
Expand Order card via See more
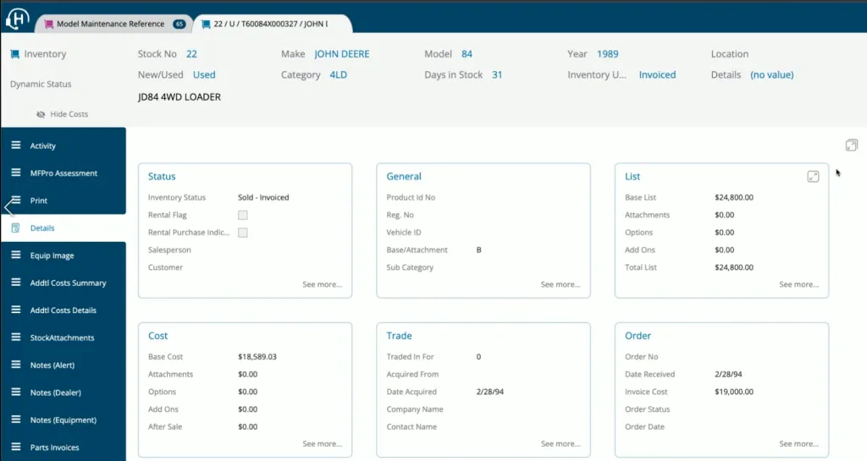click(x=799, y=444)
